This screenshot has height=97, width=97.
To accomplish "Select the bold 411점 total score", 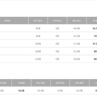I will [x=21, y=91].
